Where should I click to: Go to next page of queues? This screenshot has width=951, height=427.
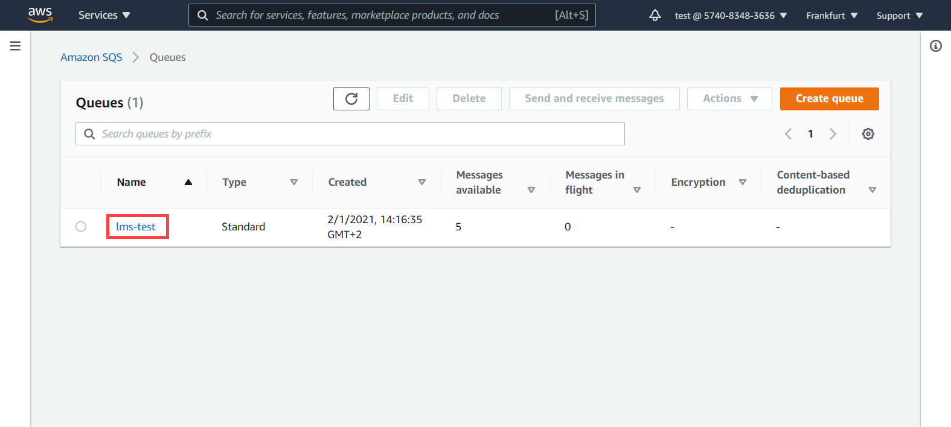tap(833, 134)
